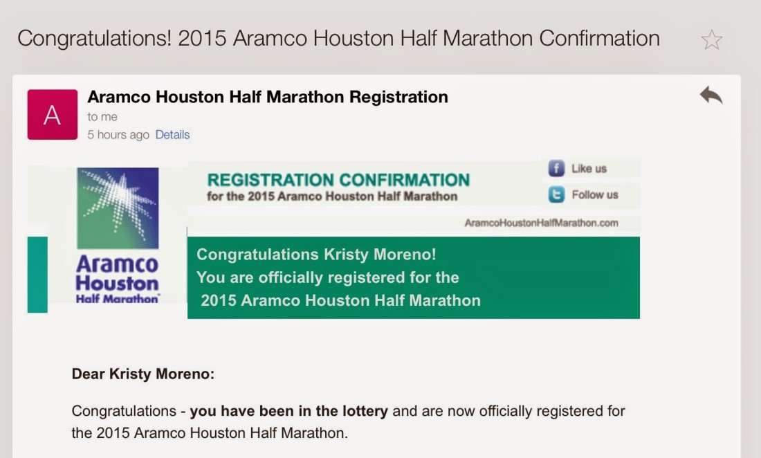Select the Registration Confirmation banner heading
Image resolution: width=761 pixels, height=458 pixels.
[338, 179]
